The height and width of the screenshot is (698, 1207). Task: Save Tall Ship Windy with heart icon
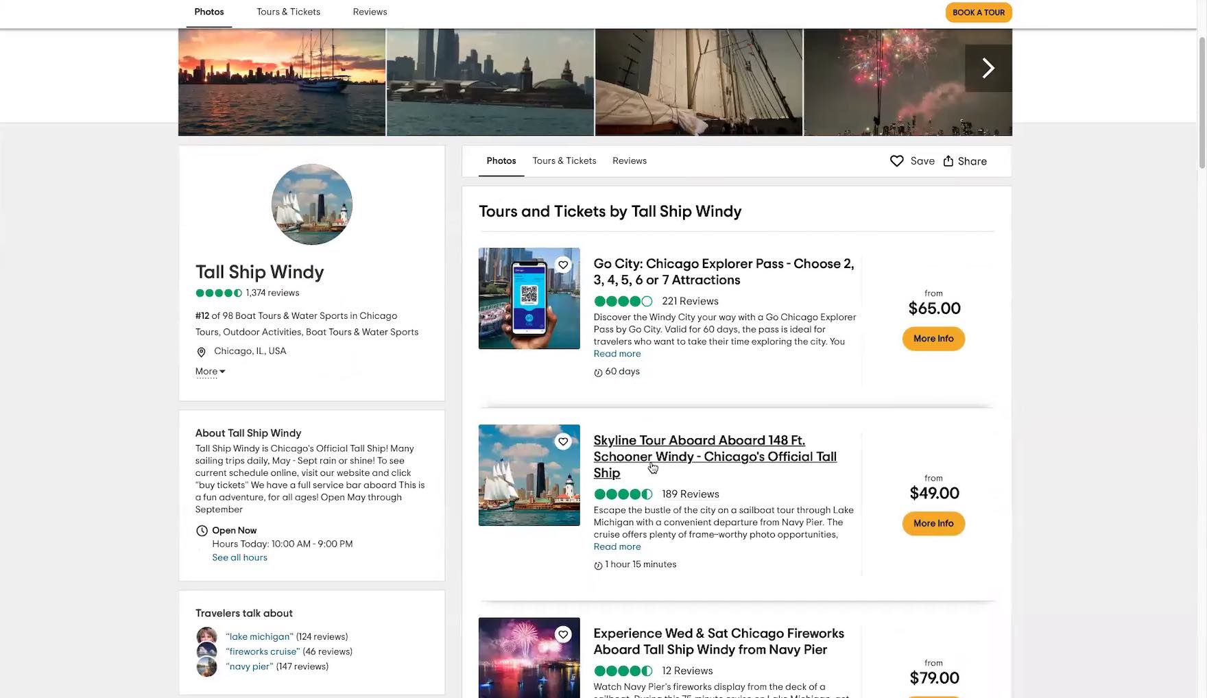point(896,161)
